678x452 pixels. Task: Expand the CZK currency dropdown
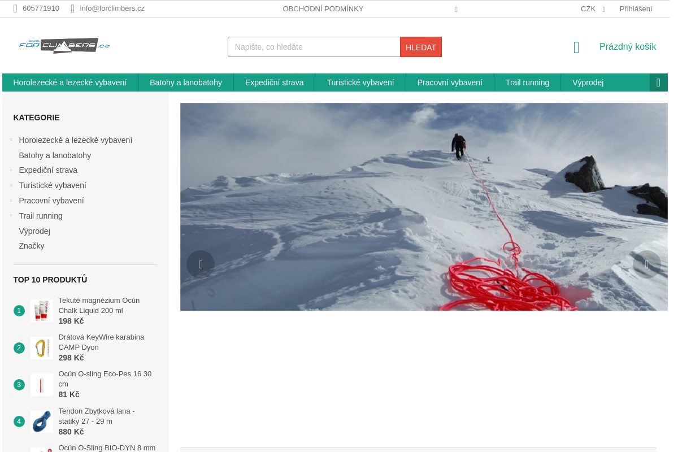[x=603, y=9]
